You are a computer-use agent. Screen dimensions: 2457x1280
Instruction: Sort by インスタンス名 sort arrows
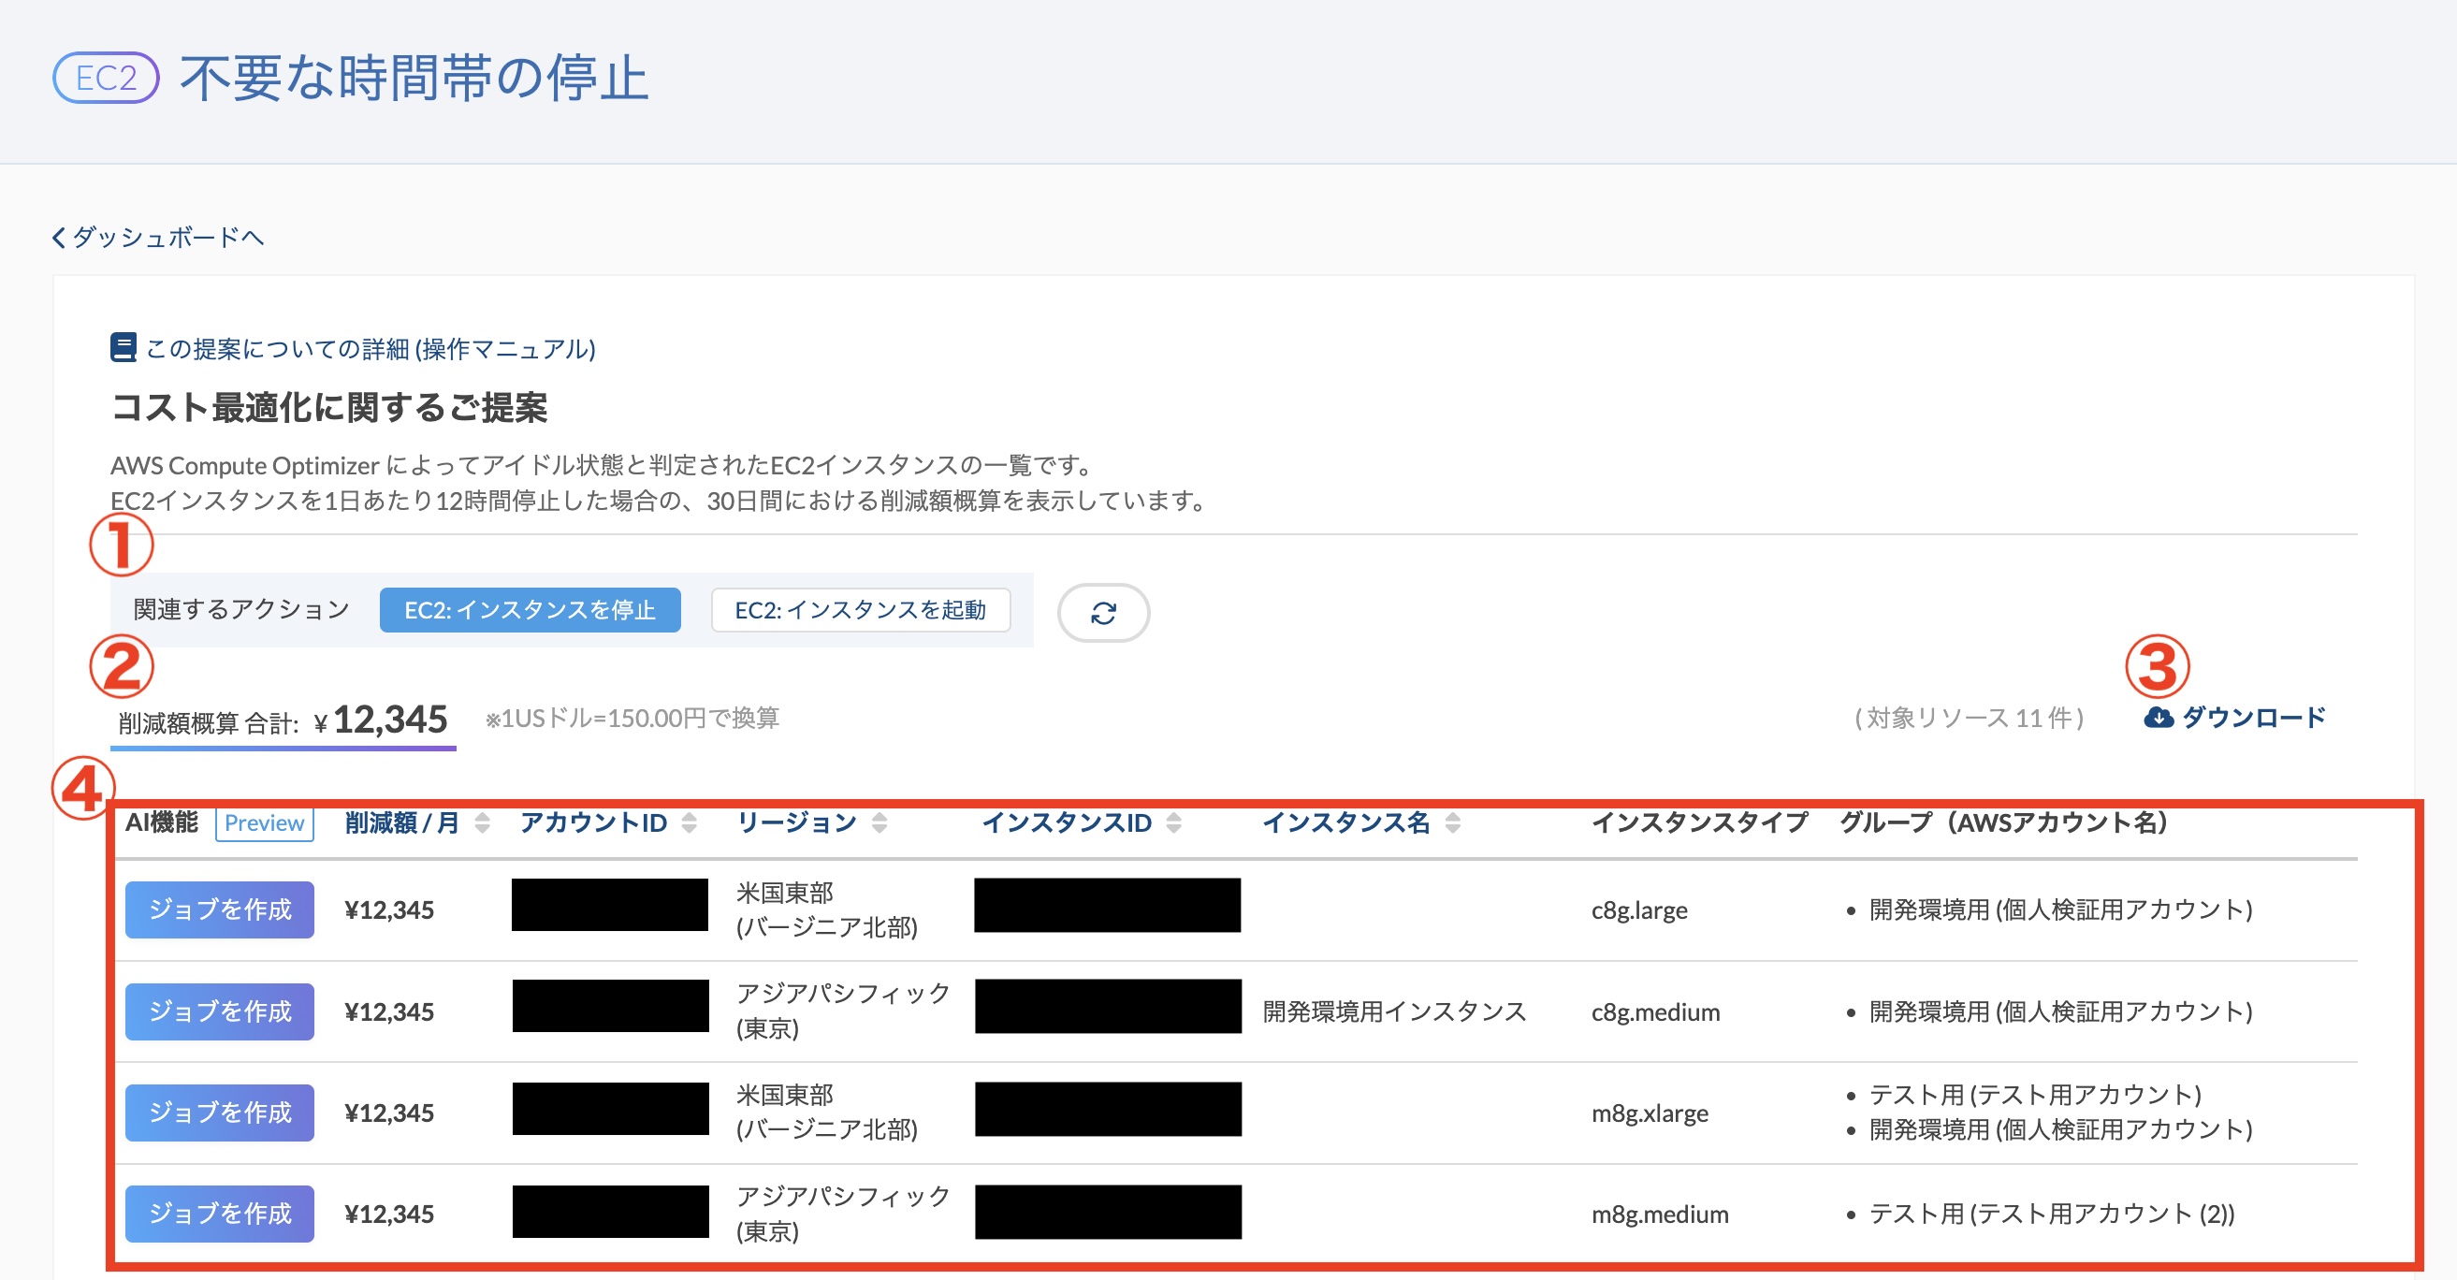coord(1453,822)
